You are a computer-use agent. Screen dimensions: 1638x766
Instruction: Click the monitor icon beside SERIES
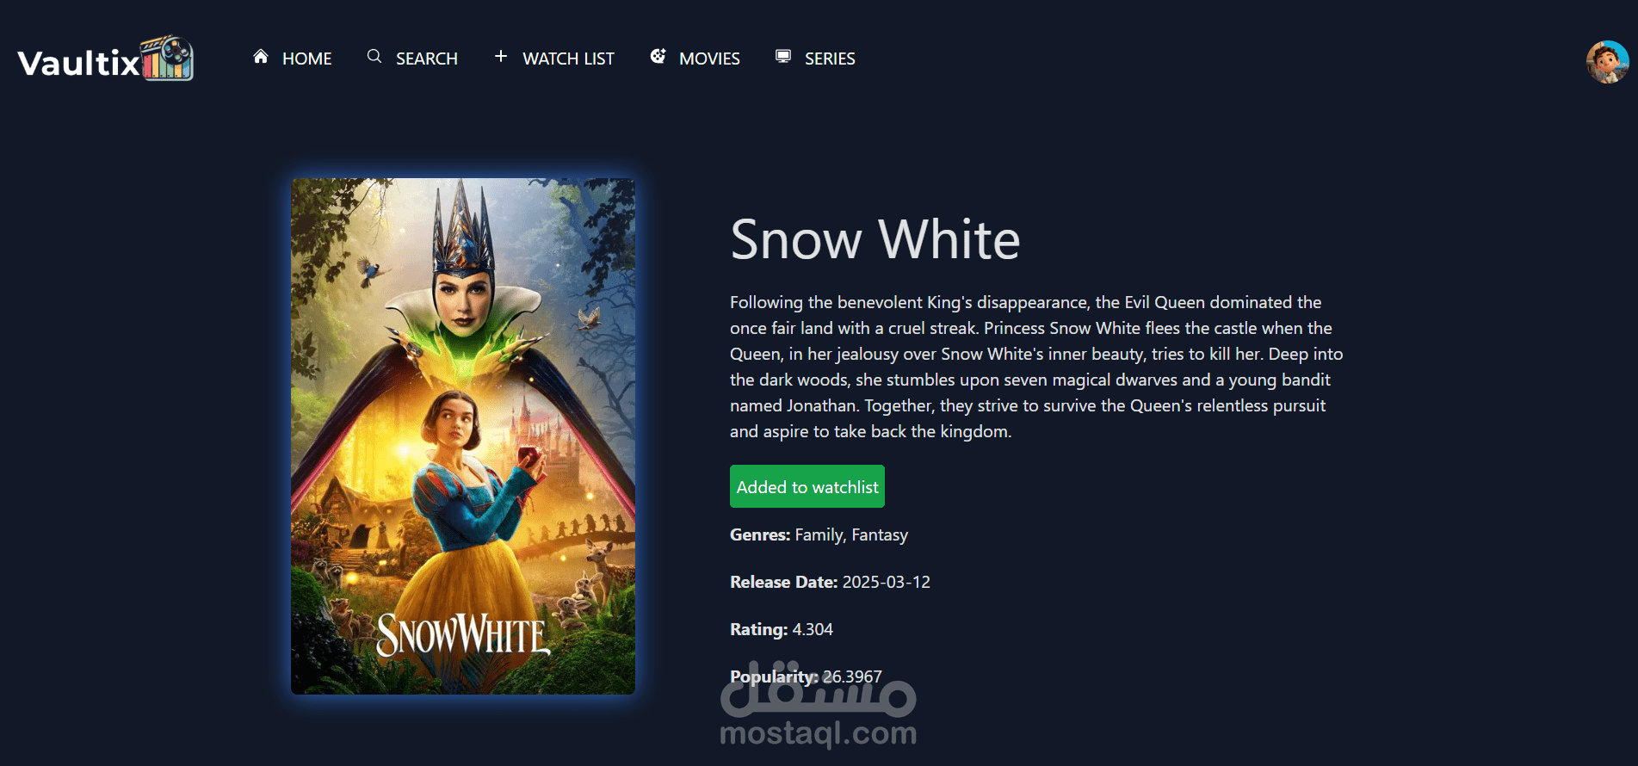[783, 57]
